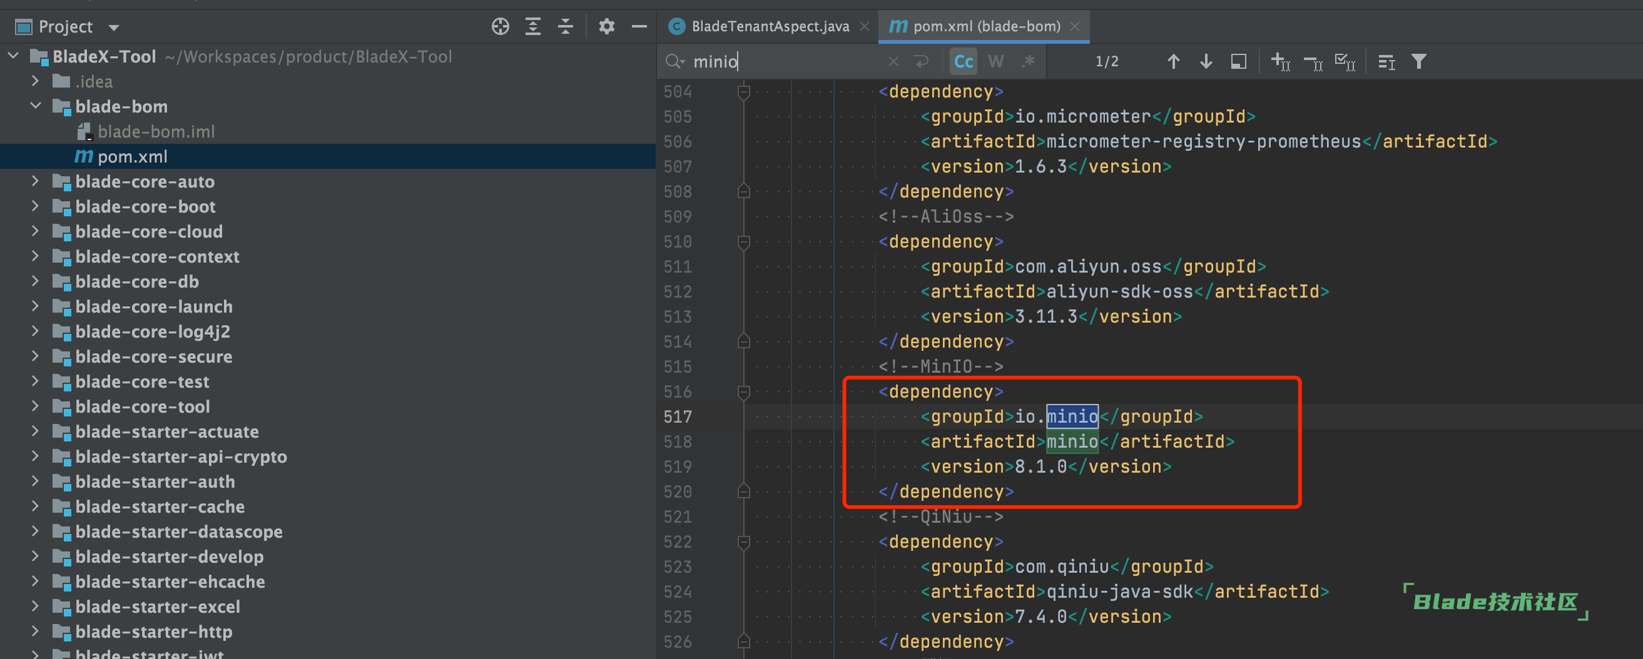Select blade-core-log4j2 module
The height and width of the screenshot is (659, 1643).
[x=153, y=331]
